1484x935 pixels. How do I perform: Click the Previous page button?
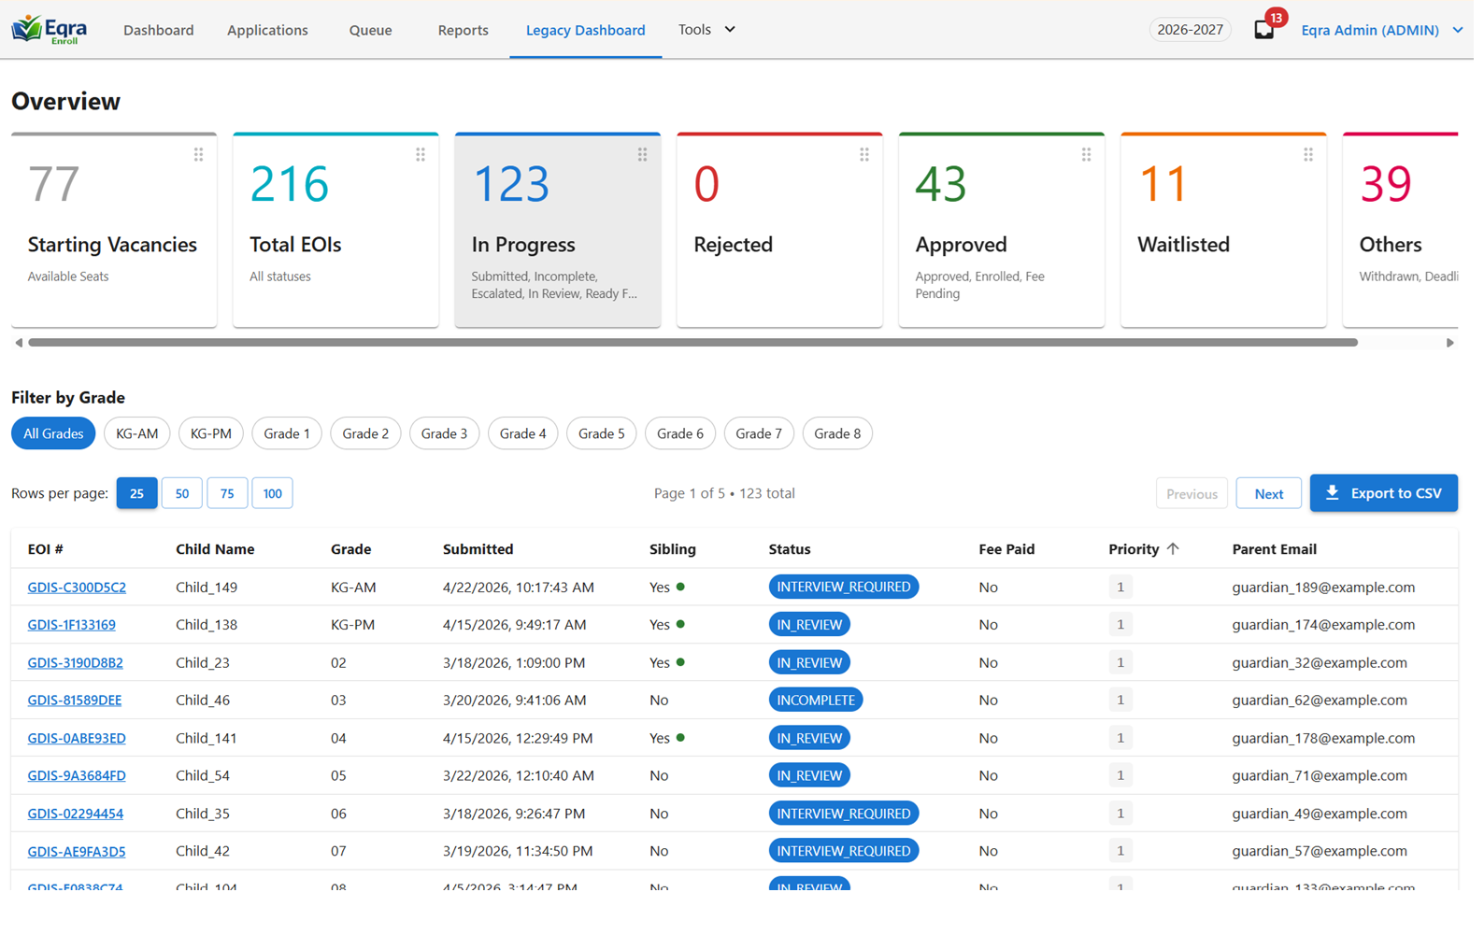pos(1191,493)
